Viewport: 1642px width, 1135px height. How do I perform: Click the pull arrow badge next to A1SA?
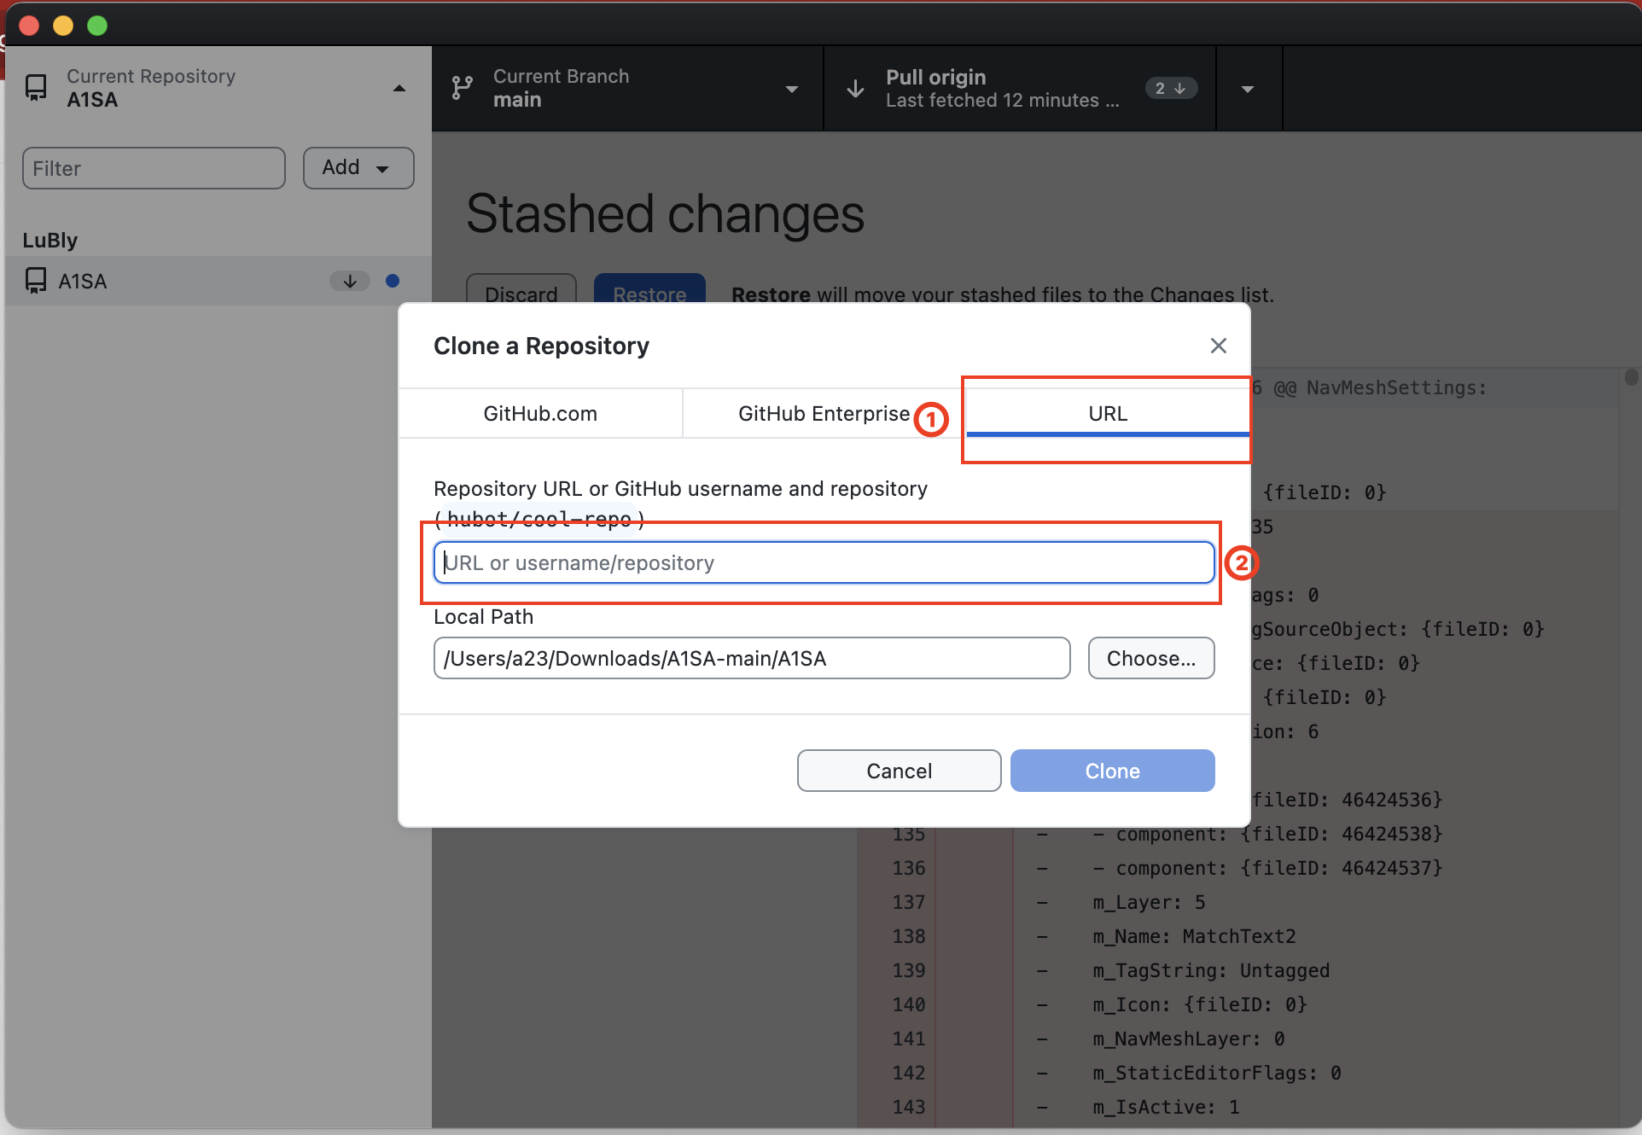pos(349,281)
